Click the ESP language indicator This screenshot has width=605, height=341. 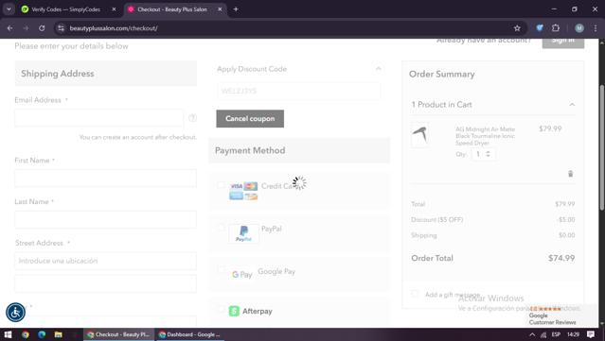point(556,334)
